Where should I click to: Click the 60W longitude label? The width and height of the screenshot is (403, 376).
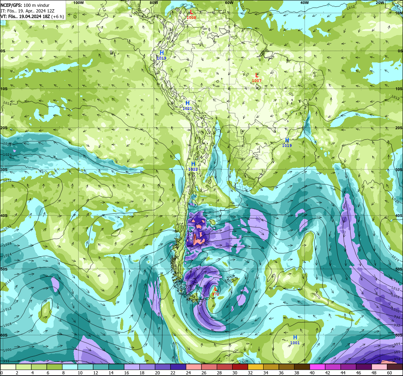(x=229, y=2)
